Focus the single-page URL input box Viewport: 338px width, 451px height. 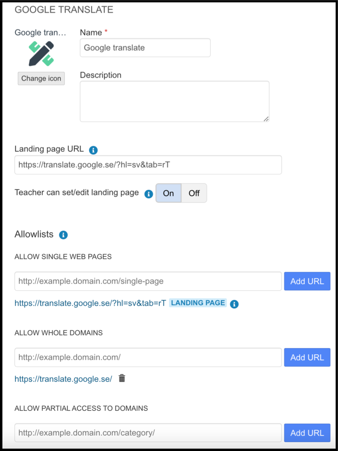tap(148, 281)
